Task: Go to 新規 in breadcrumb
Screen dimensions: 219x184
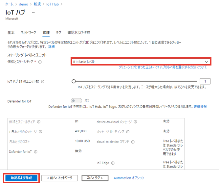Action: click(37, 4)
